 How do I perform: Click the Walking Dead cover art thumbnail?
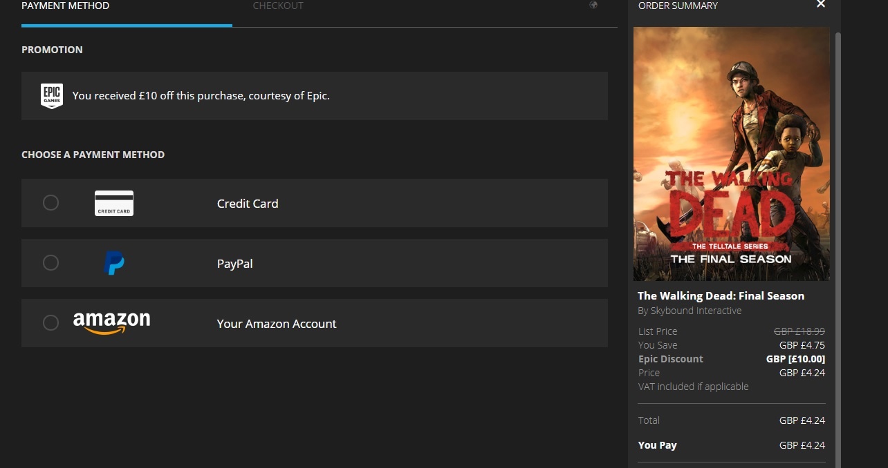click(731, 154)
